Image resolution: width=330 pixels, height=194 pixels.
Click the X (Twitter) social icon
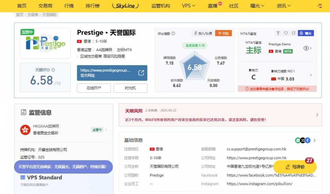click(x=302, y=140)
